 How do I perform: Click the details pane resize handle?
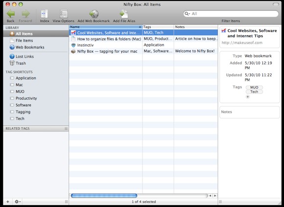coord(220,202)
